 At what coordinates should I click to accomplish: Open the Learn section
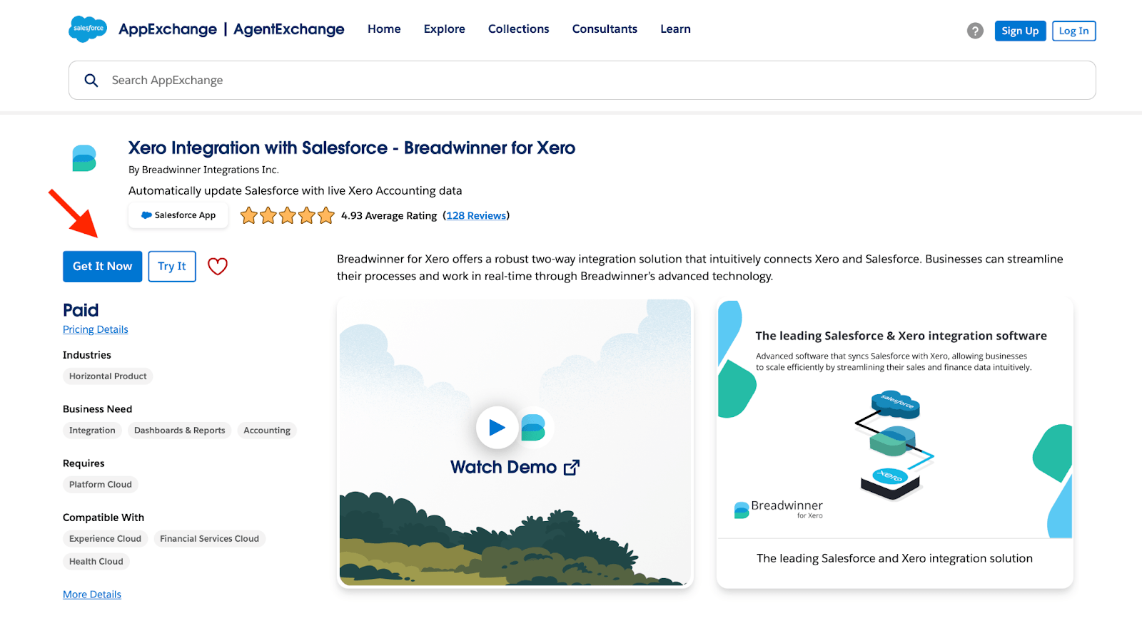(674, 29)
